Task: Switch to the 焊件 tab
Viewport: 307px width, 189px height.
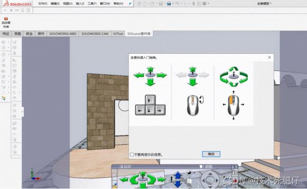Action: pyautogui.click(x=41, y=34)
